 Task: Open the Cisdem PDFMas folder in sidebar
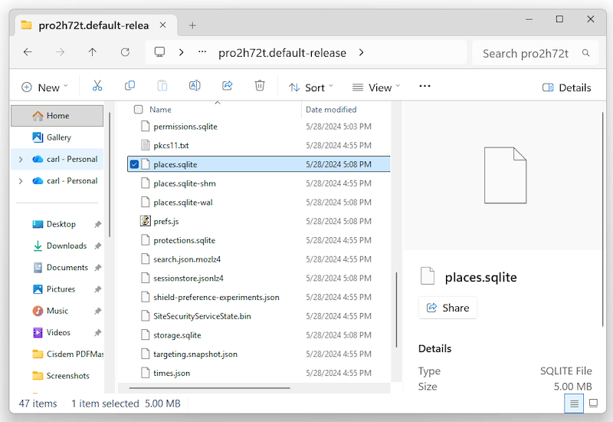68,354
